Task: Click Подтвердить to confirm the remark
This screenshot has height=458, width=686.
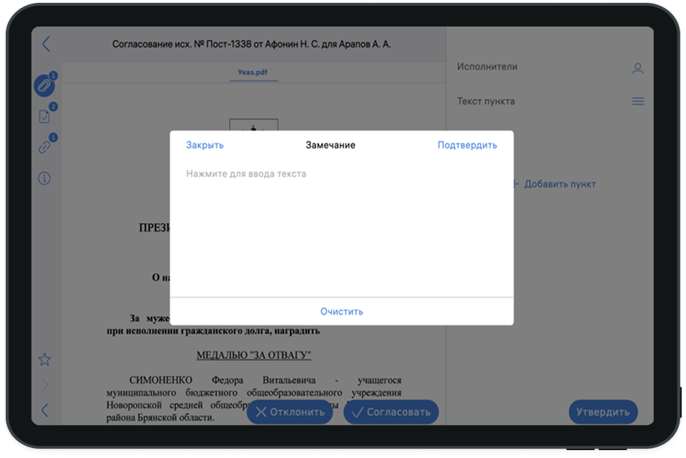Action: [x=467, y=145]
